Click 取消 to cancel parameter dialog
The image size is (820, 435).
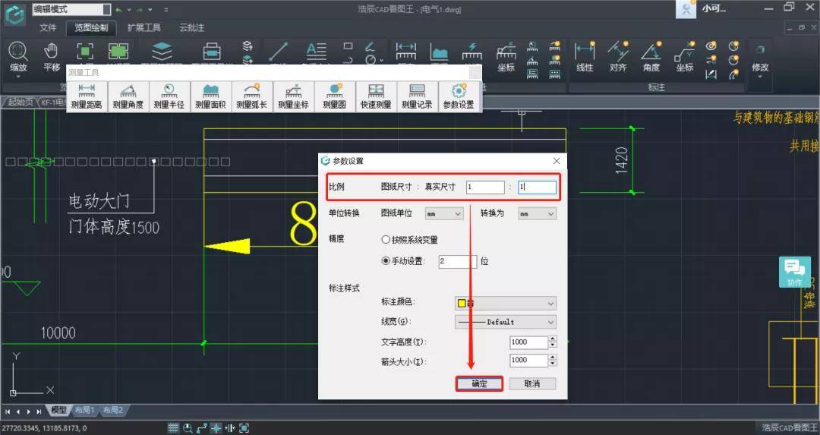pyautogui.click(x=531, y=384)
